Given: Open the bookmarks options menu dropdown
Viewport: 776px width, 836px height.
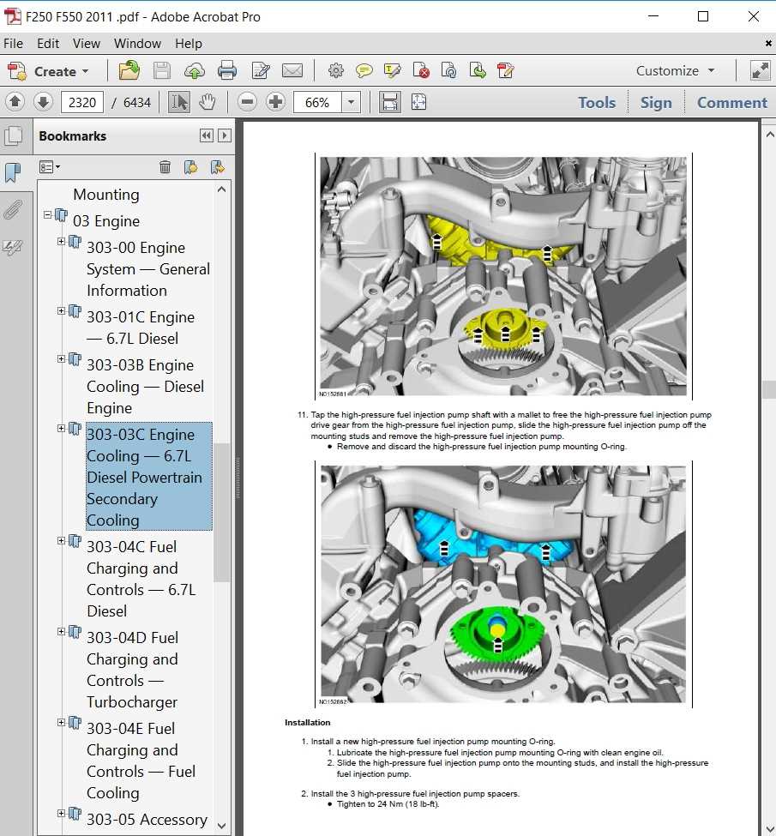Looking at the screenshot, I should 50,167.
